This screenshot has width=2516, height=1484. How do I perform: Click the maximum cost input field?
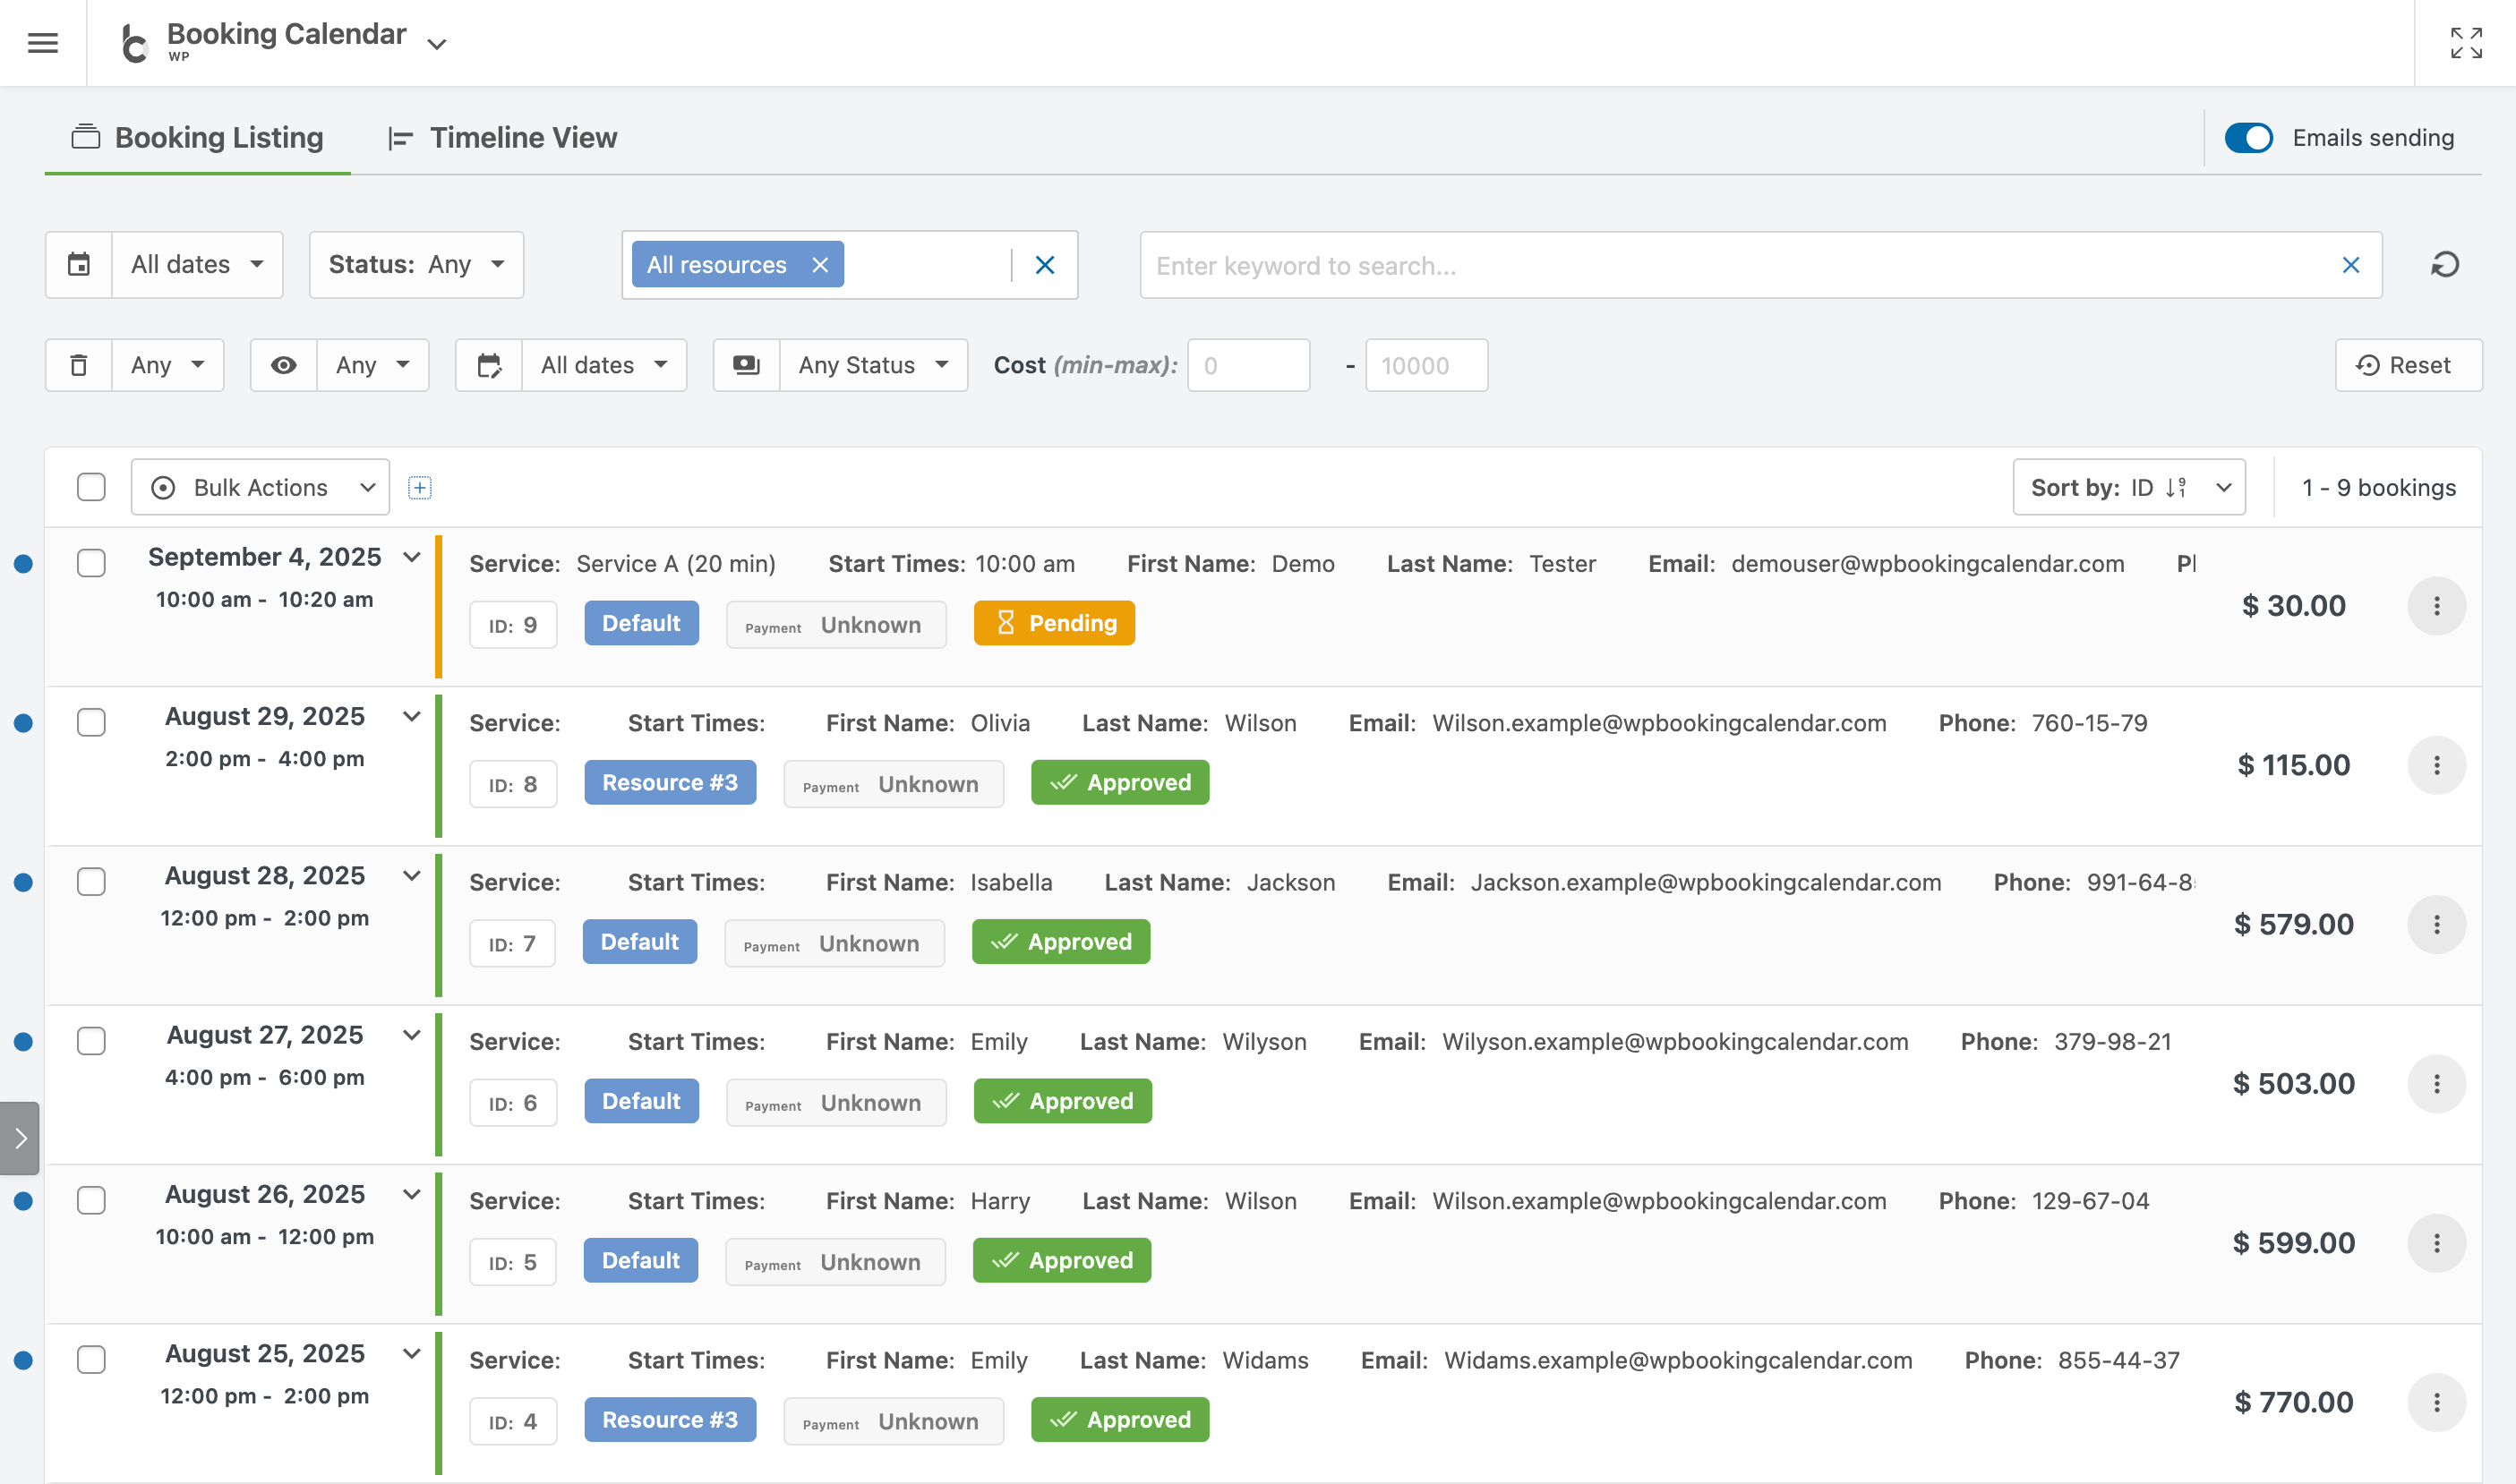1426,365
